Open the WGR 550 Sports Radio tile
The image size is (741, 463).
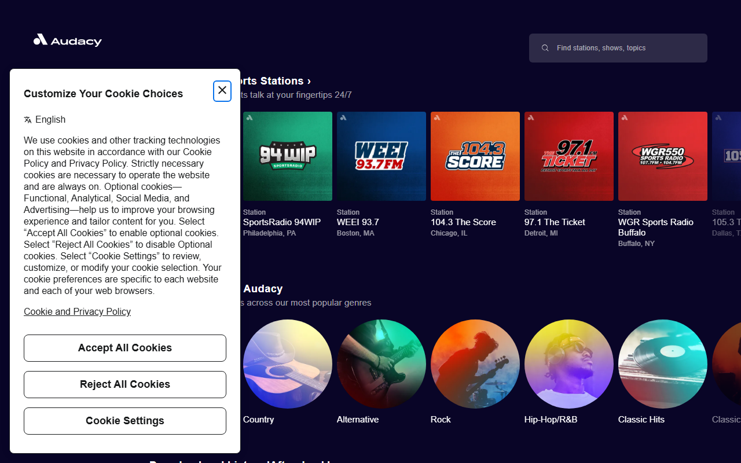[663, 156]
